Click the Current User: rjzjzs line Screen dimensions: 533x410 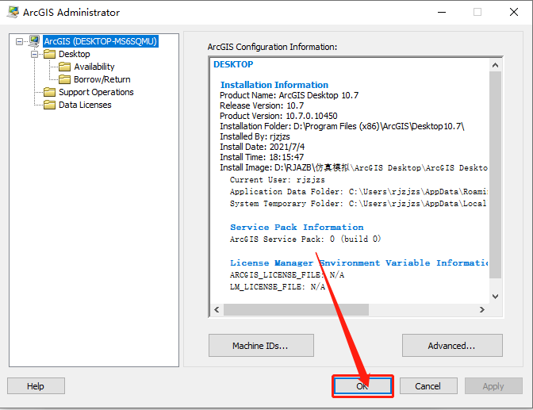[x=278, y=179]
